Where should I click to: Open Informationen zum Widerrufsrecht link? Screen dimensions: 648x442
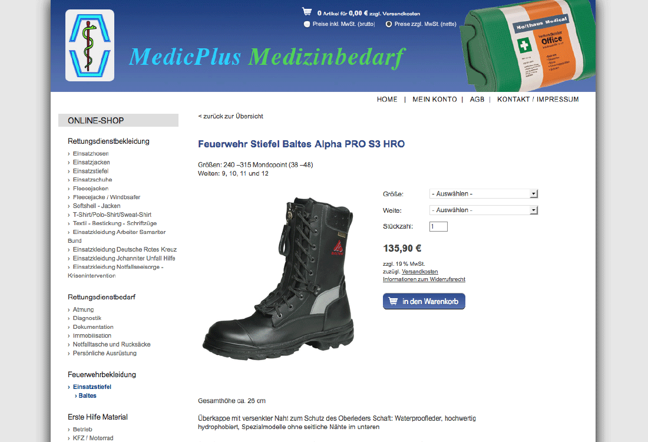424,279
